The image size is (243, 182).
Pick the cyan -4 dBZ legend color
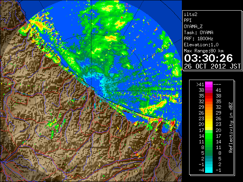(x=209, y=170)
